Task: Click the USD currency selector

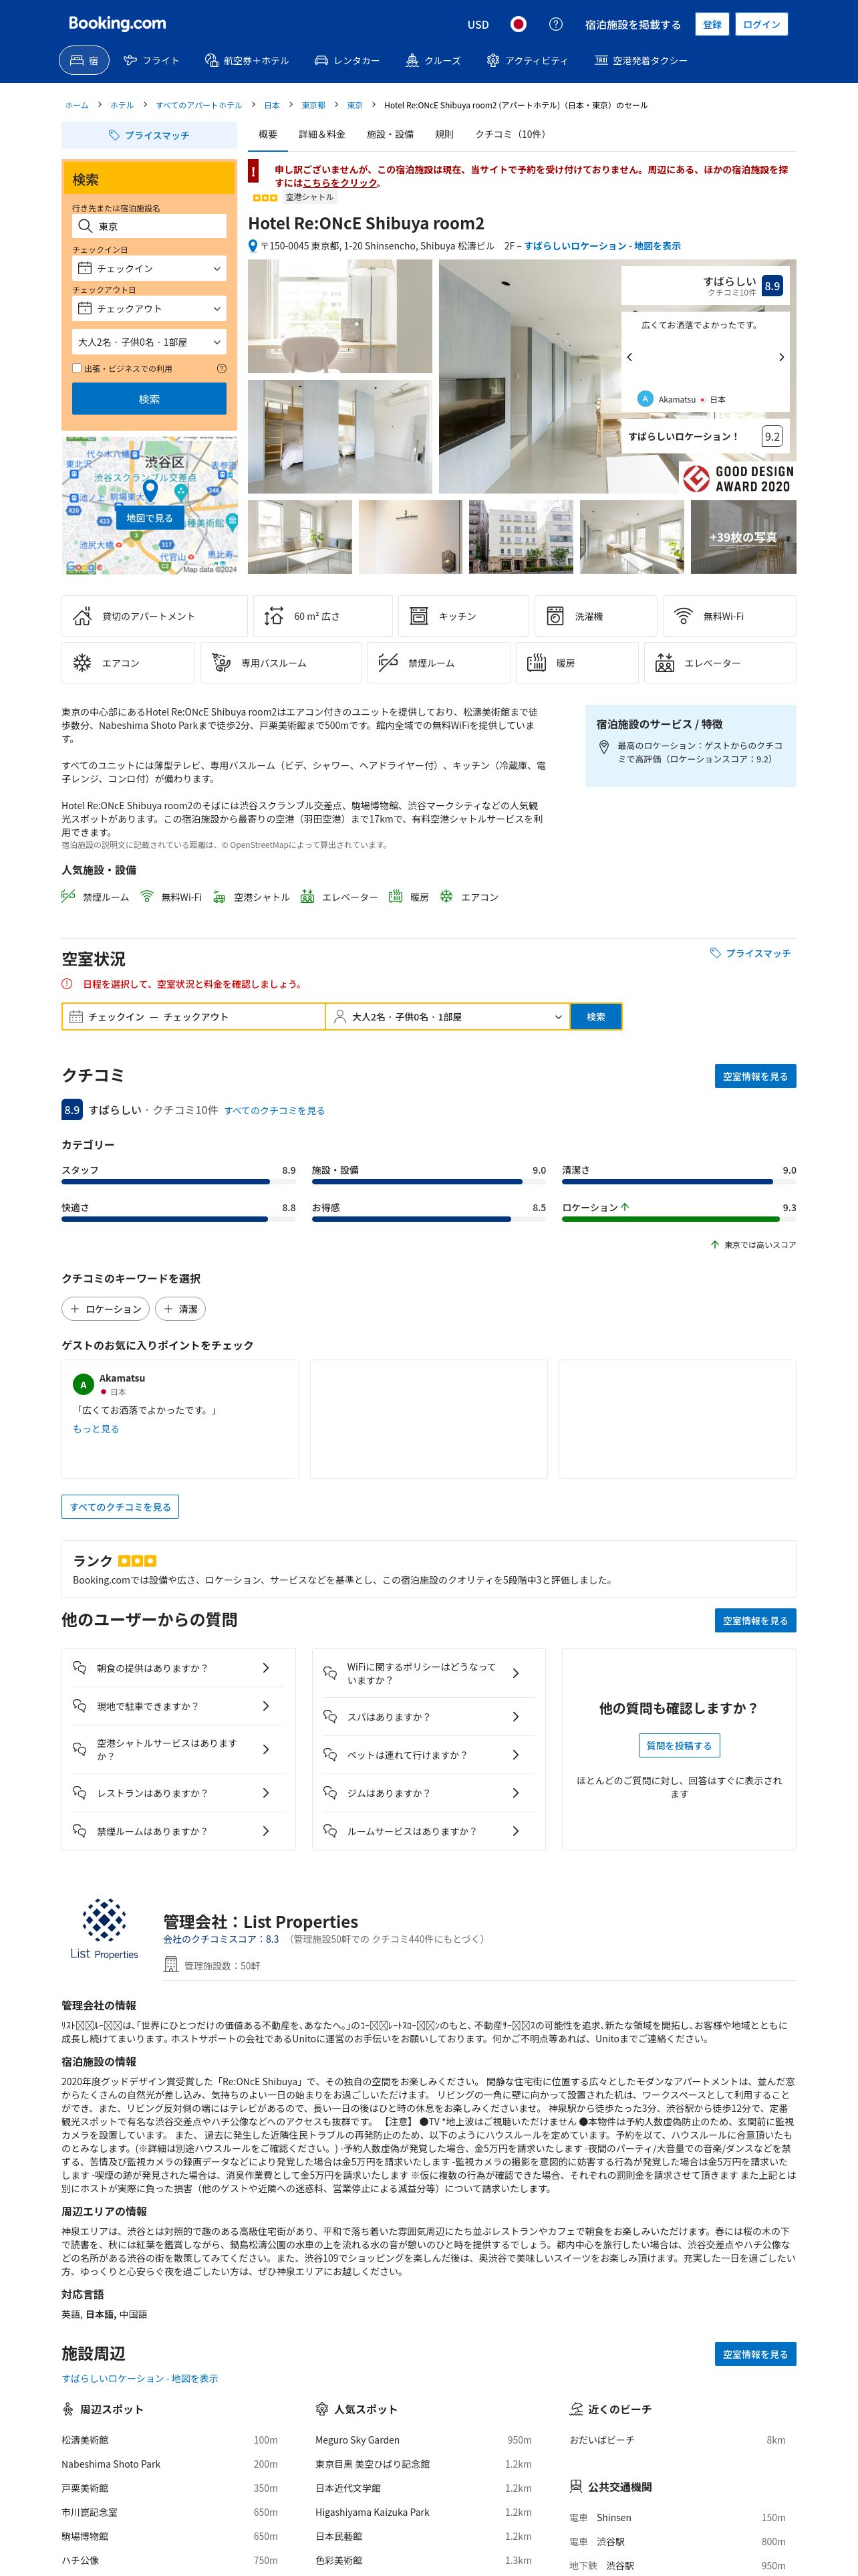Action: (478, 24)
